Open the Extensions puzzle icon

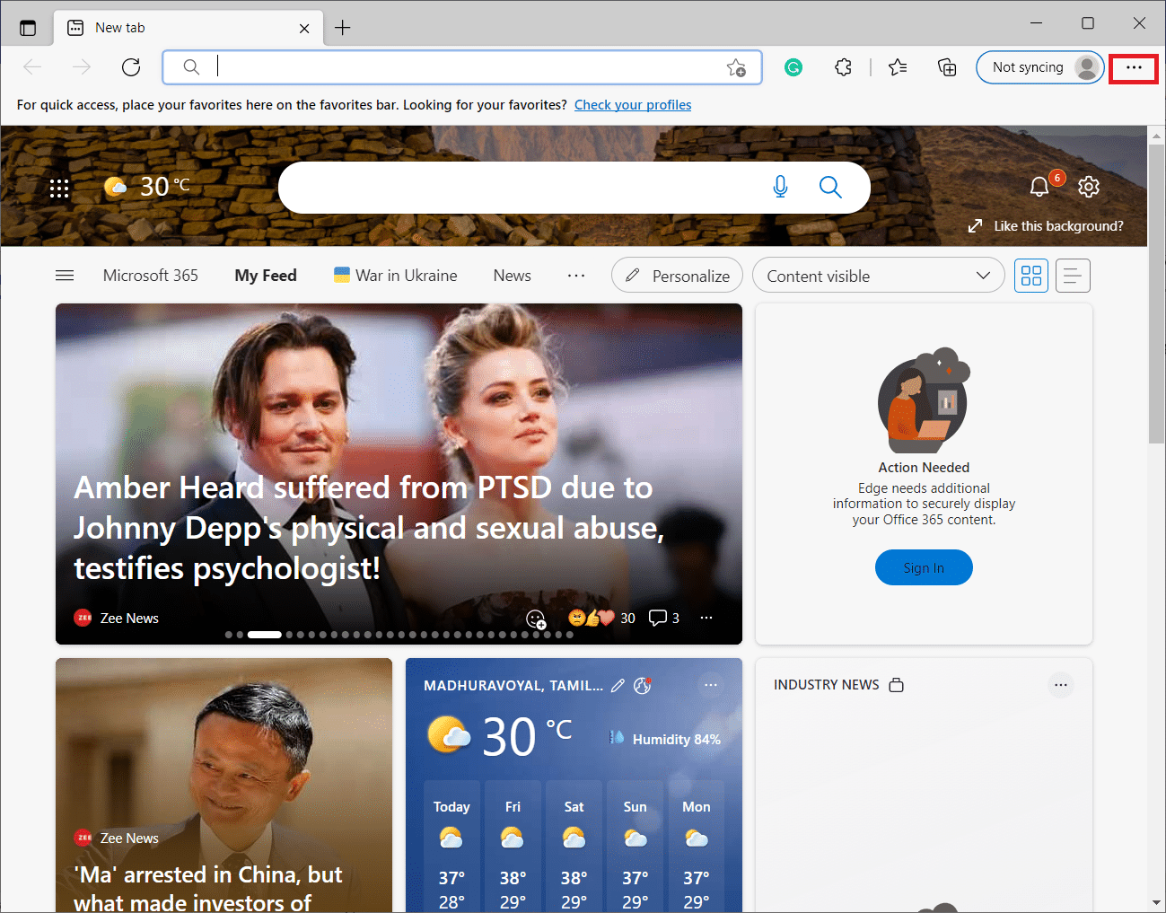[843, 67]
